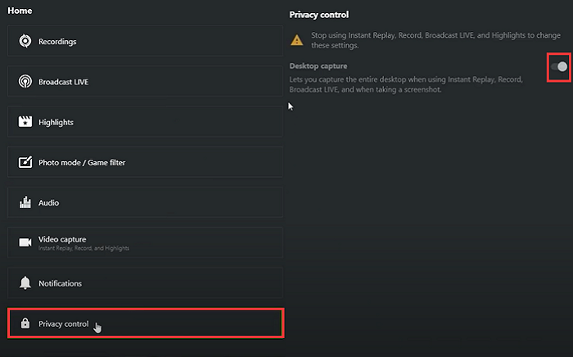This screenshot has width=573, height=357.
Task: Click the Photo mode picture icon
Action: click(25, 162)
